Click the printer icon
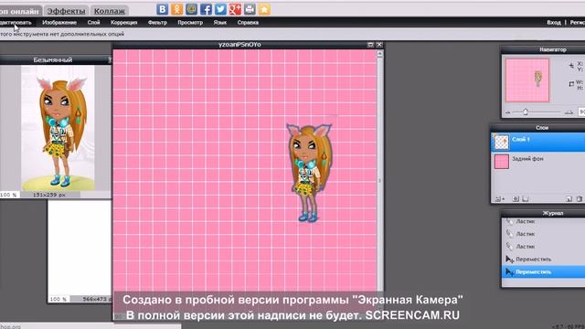 click(250, 9)
